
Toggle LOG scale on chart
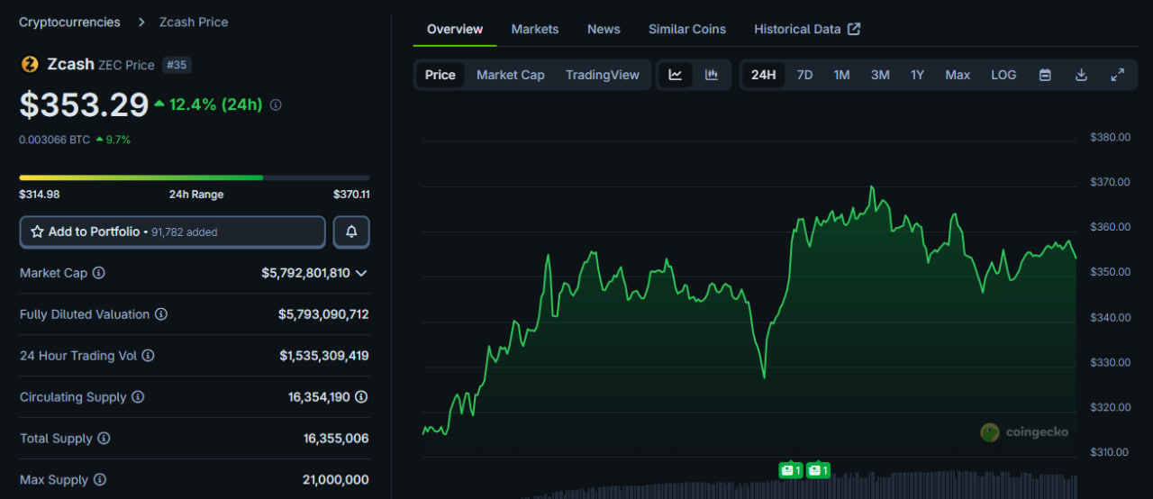(x=1003, y=75)
